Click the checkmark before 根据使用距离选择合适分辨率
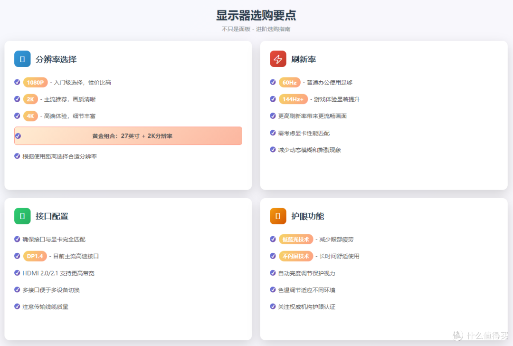This screenshot has height=346, width=513. (x=18, y=156)
